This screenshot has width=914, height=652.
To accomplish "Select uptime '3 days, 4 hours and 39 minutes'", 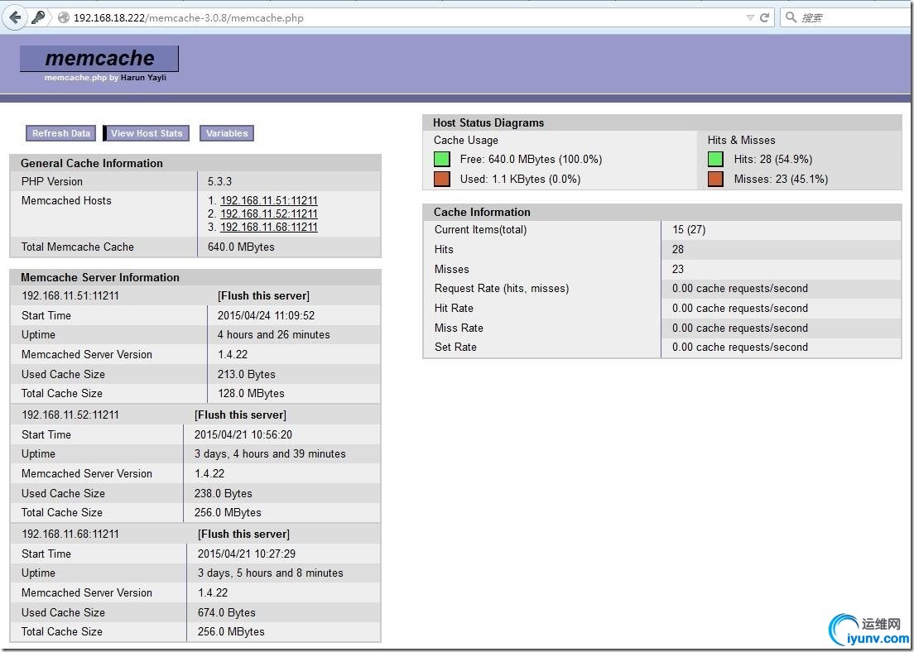I will pyautogui.click(x=270, y=454).
